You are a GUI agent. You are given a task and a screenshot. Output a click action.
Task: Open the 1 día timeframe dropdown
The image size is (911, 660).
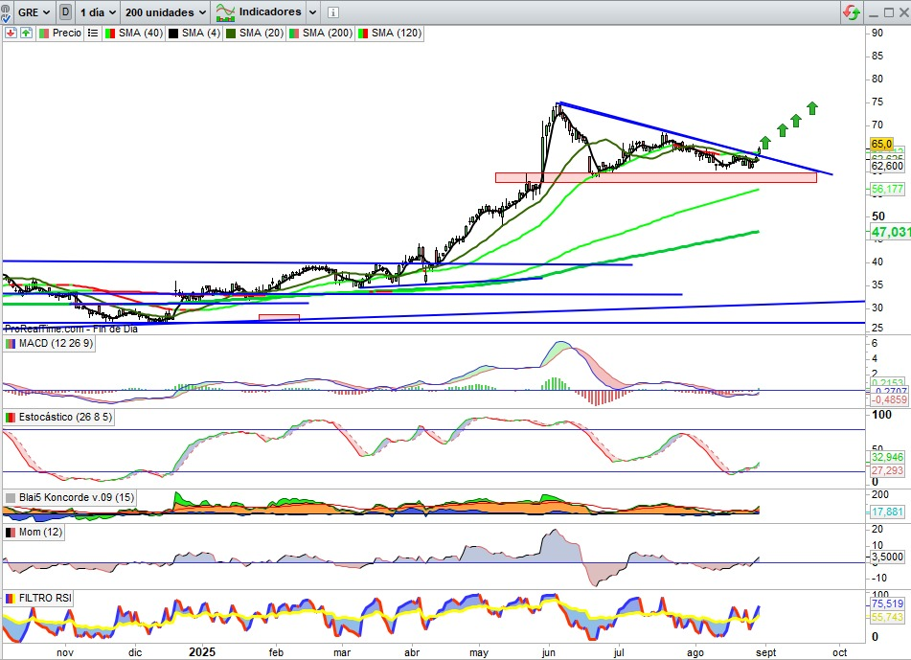click(x=97, y=12)
